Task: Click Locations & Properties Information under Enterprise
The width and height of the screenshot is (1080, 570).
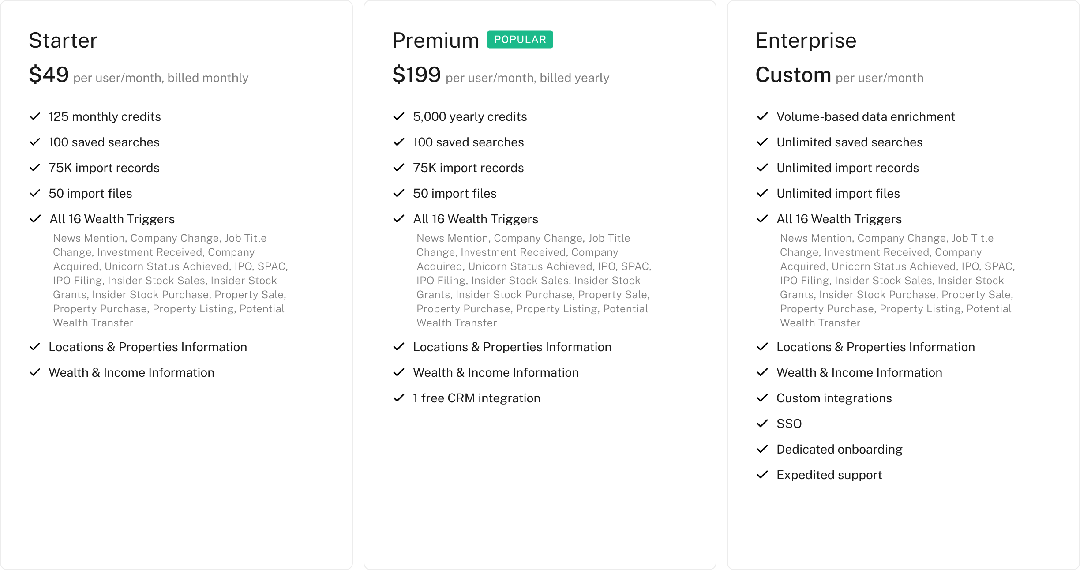Action: [x=876, y=347]
